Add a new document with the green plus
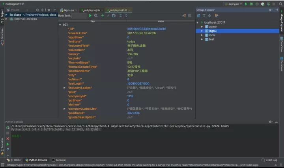Screen dimensions: 284x168 (x=103, y=16)
